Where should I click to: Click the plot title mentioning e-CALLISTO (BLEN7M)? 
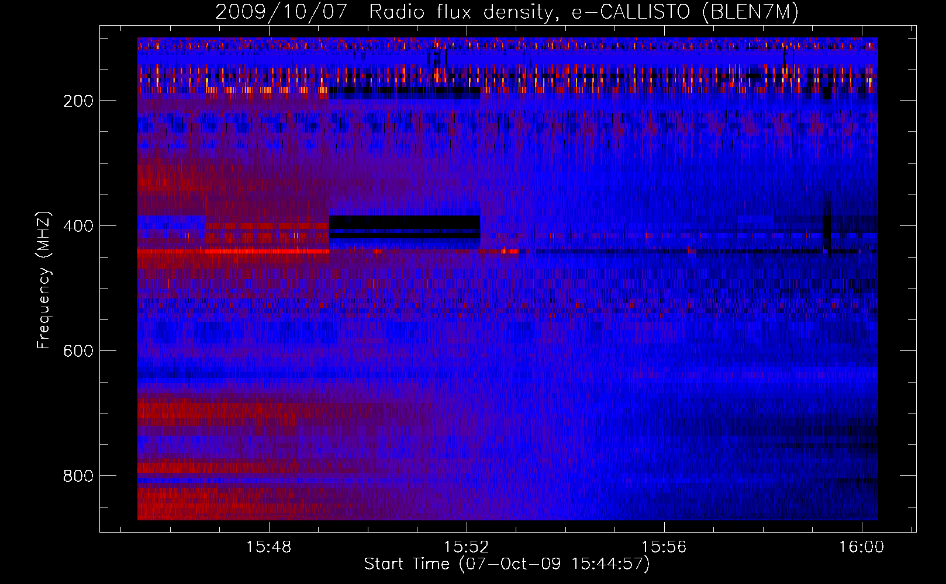click(x=507, y=12)
